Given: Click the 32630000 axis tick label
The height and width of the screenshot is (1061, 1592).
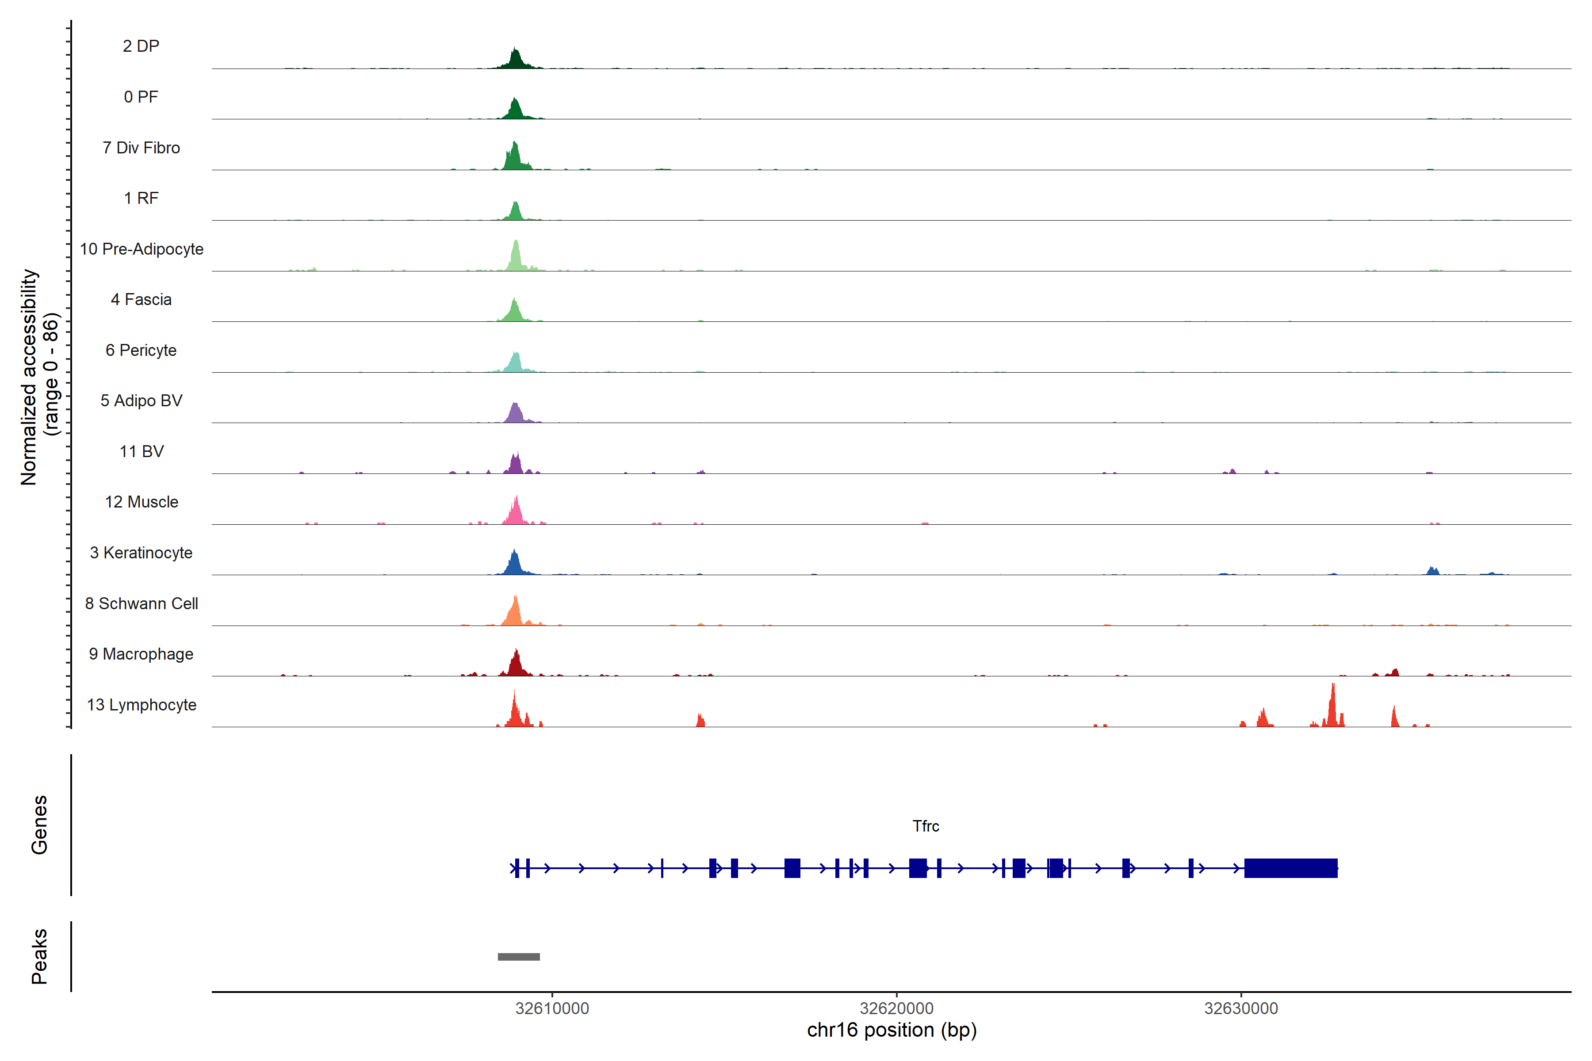Looking at the screenshot, I should click(1241, 1008).
